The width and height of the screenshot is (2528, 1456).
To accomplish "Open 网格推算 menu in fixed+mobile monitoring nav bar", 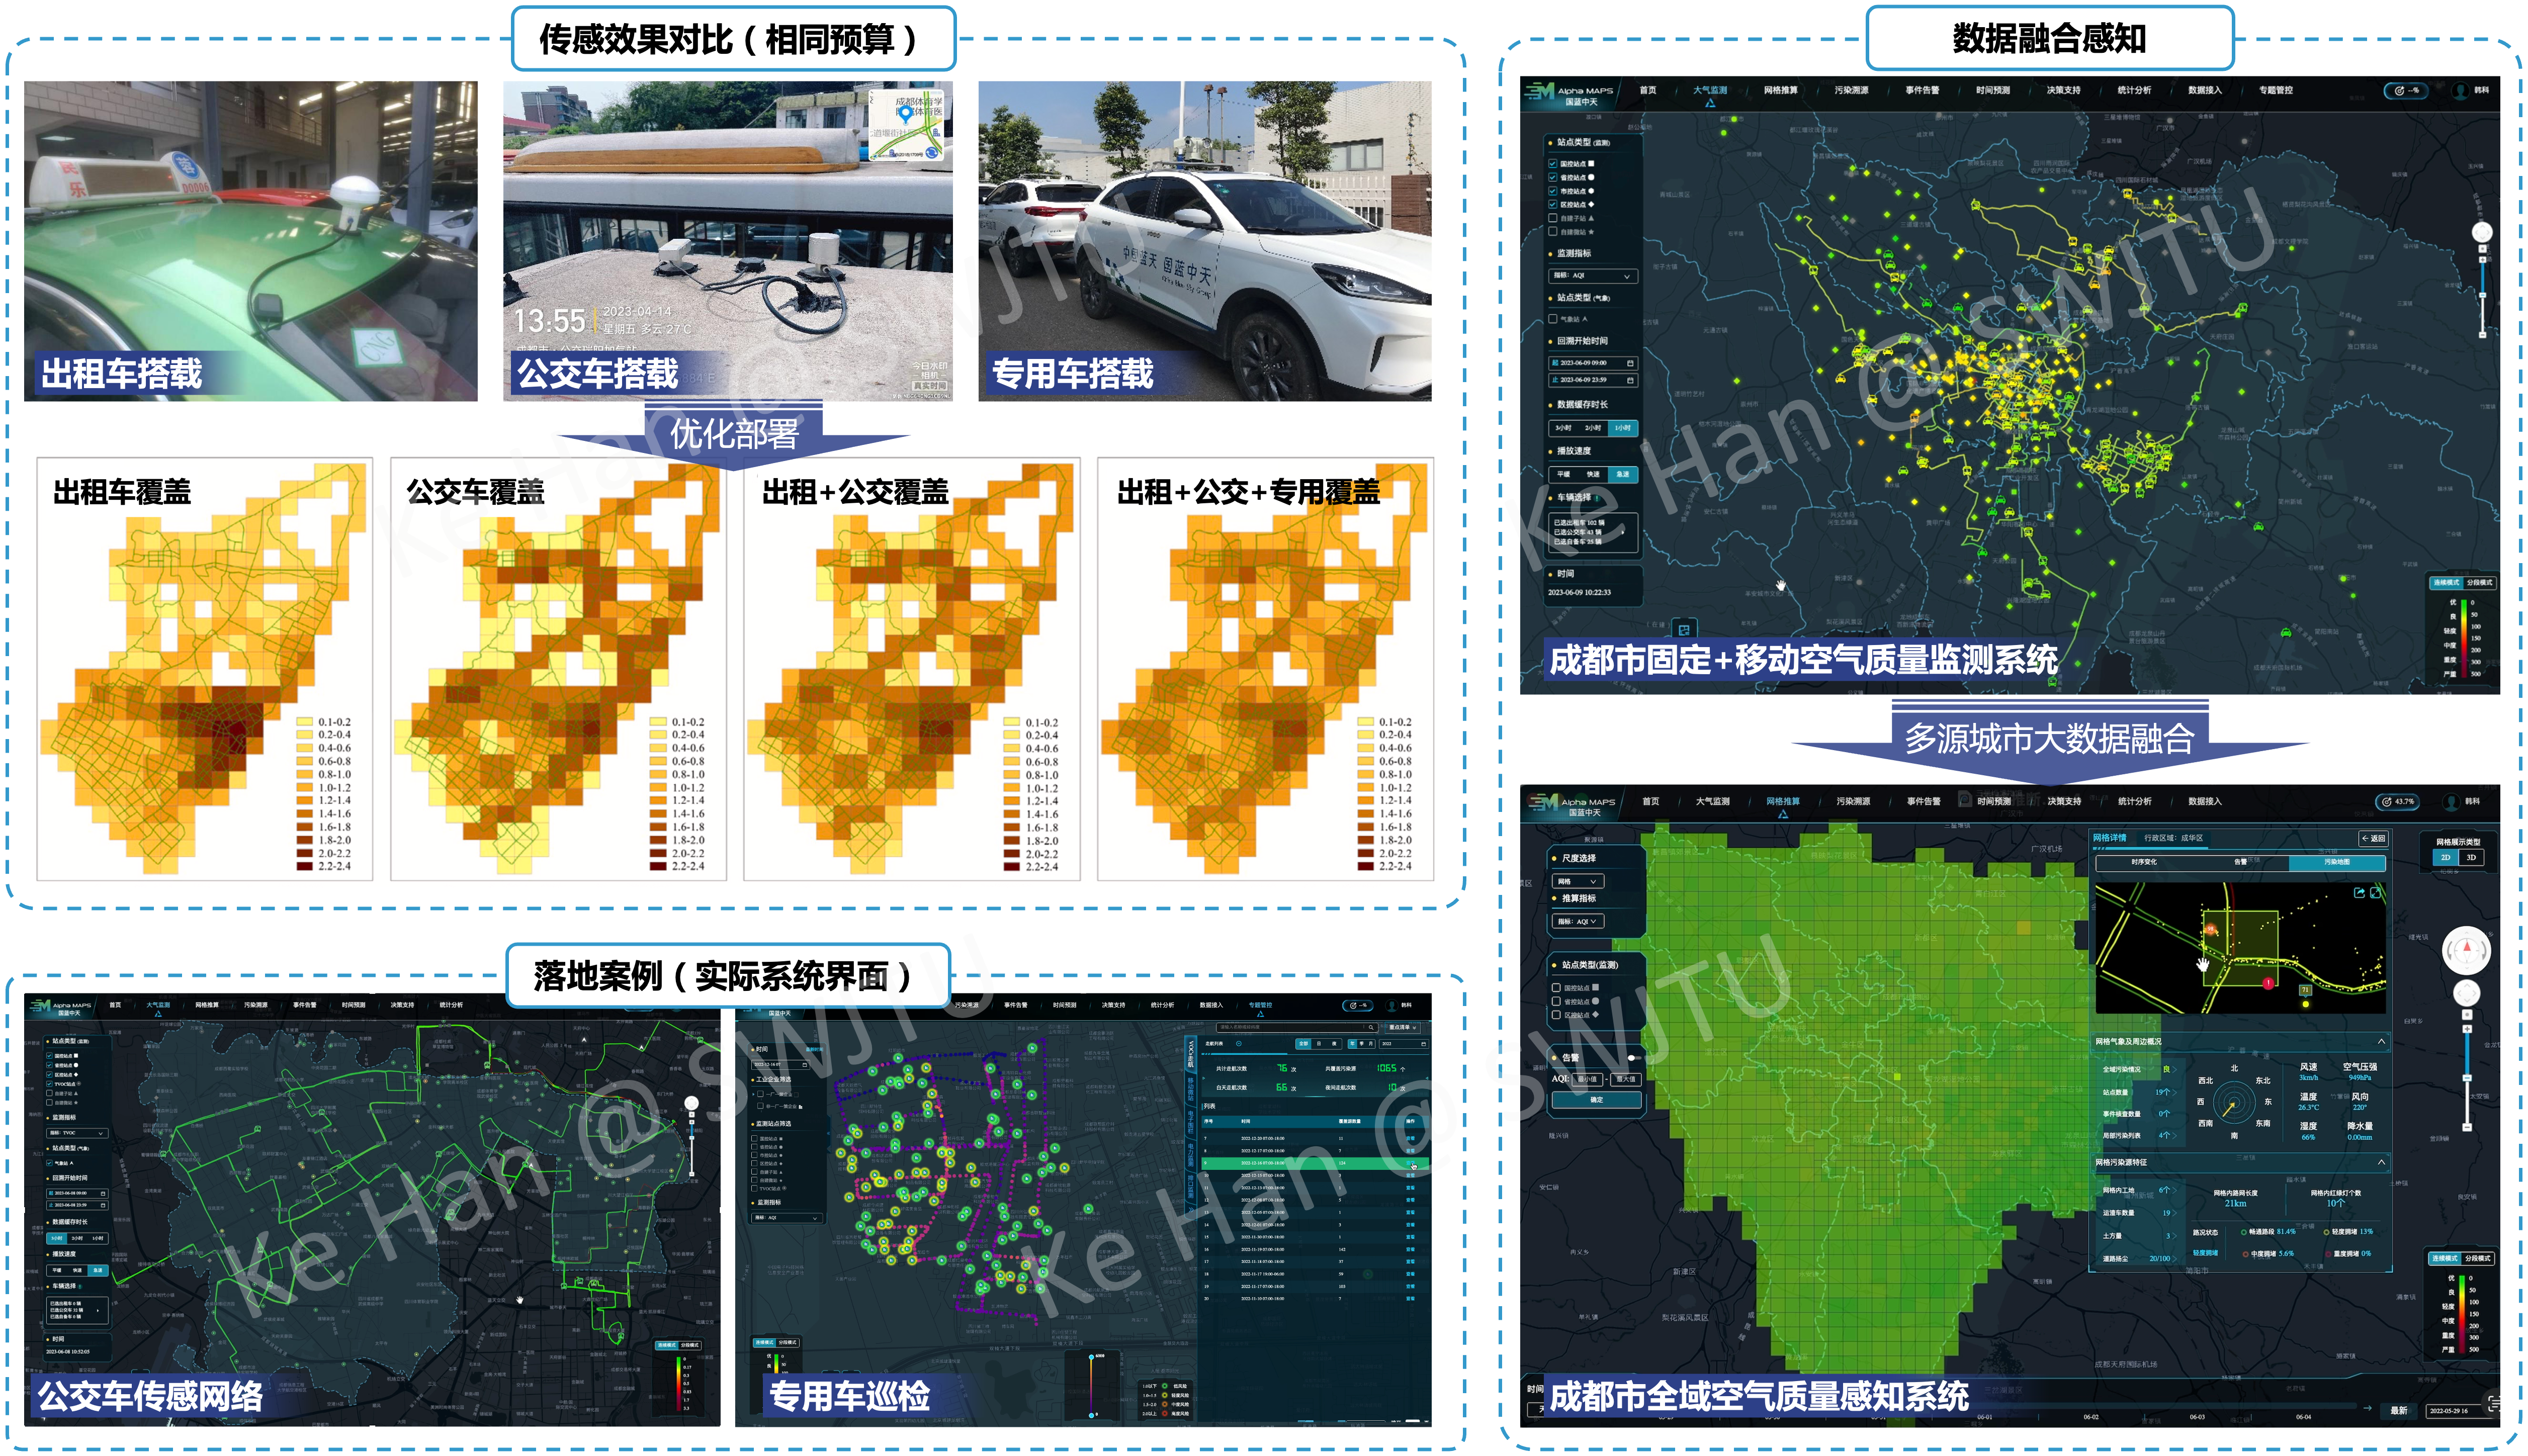I will click(1781, 90).
